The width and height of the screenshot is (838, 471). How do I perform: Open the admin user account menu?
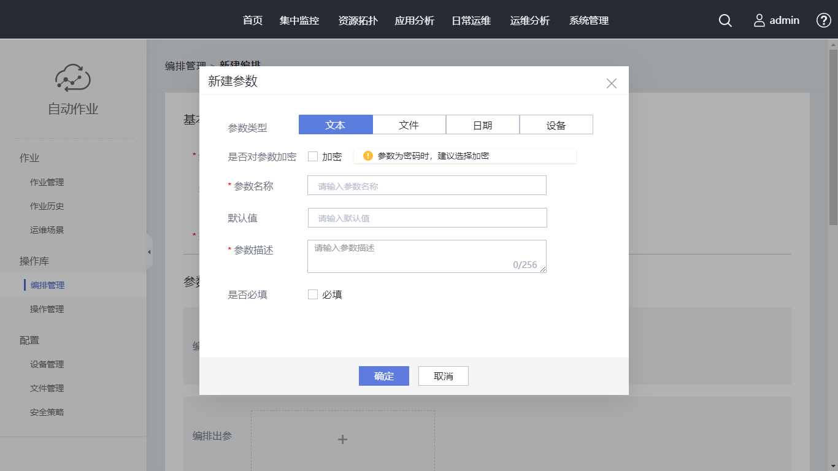click(777, 20)
